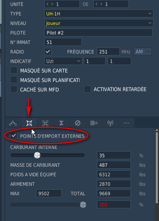Image resolution: width=159 pixels, height=221 pixels.
Task: Enable the MASQUÉ SUR CARTE checkbox
Action: tap(14, 70)
